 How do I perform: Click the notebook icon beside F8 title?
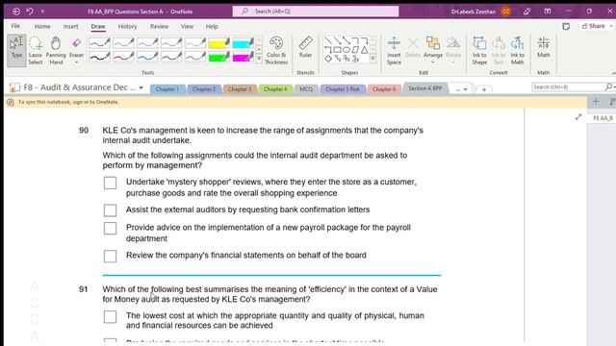click(x=14, y=87)
